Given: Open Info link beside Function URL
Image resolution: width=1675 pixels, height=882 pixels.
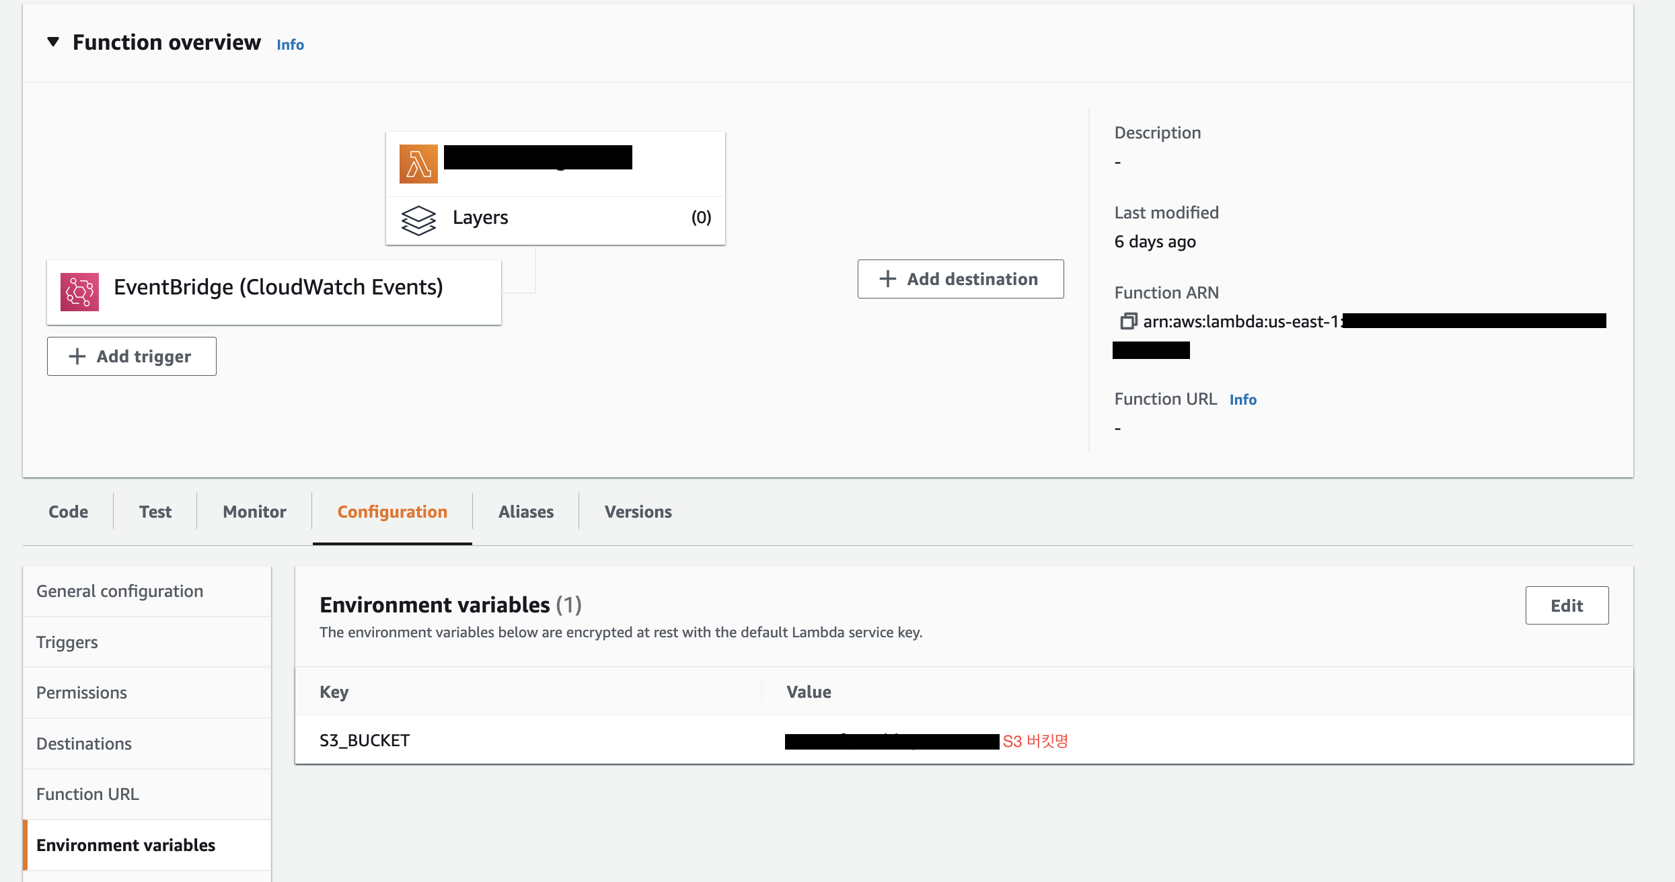Looking at the screenshot, I should pos(1242,399).
